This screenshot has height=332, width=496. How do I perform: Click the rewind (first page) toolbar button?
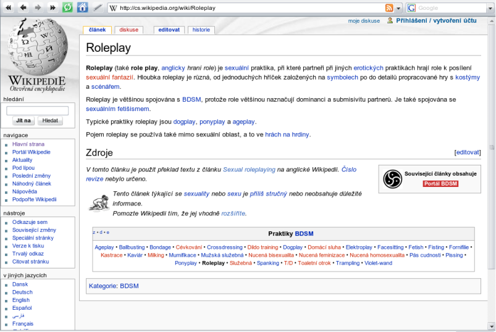[8, 8]
